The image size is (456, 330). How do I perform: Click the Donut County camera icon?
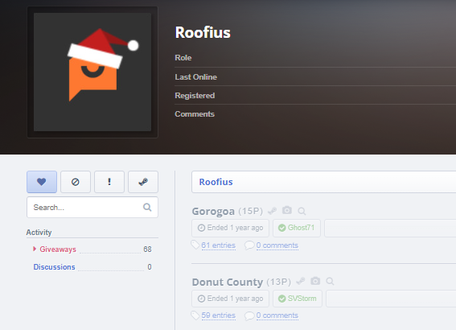tap(315, 281)
